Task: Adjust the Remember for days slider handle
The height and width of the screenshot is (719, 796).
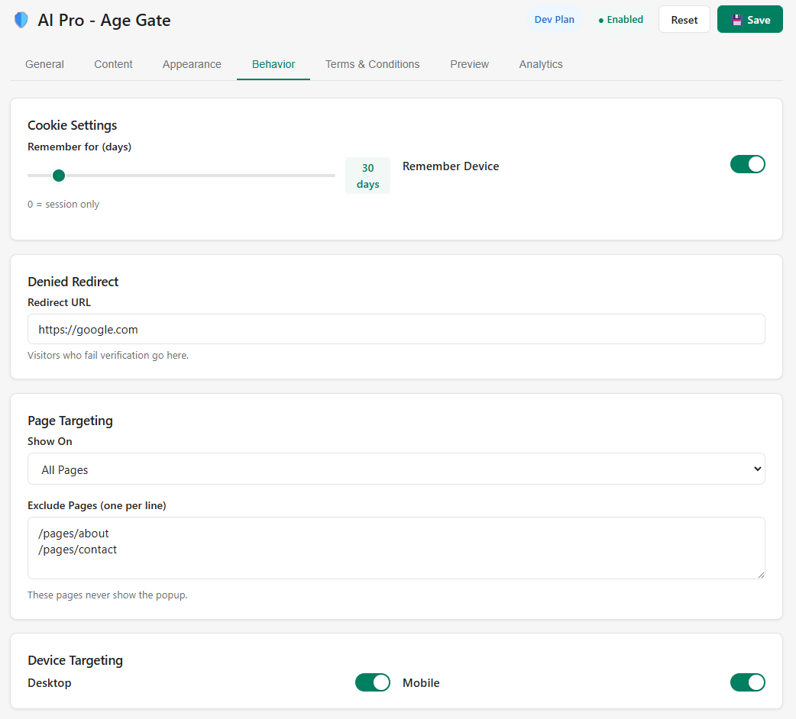Action: (59, 175)
